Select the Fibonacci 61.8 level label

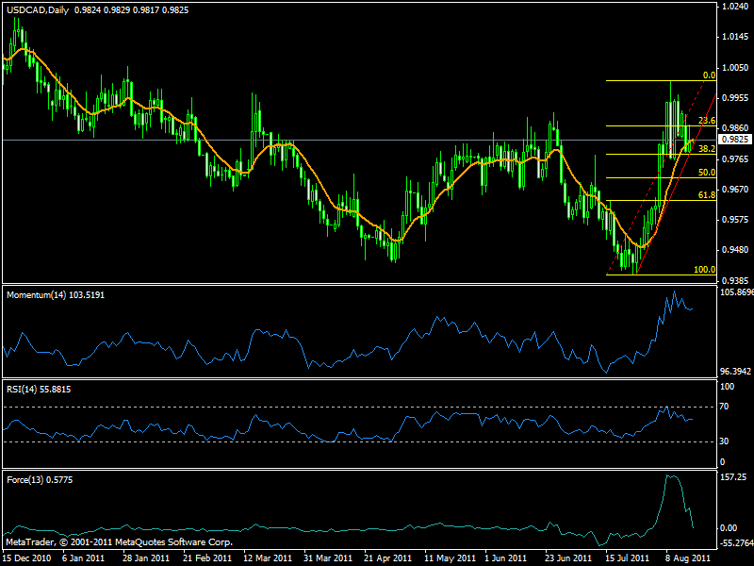click(x=707, y=195)
